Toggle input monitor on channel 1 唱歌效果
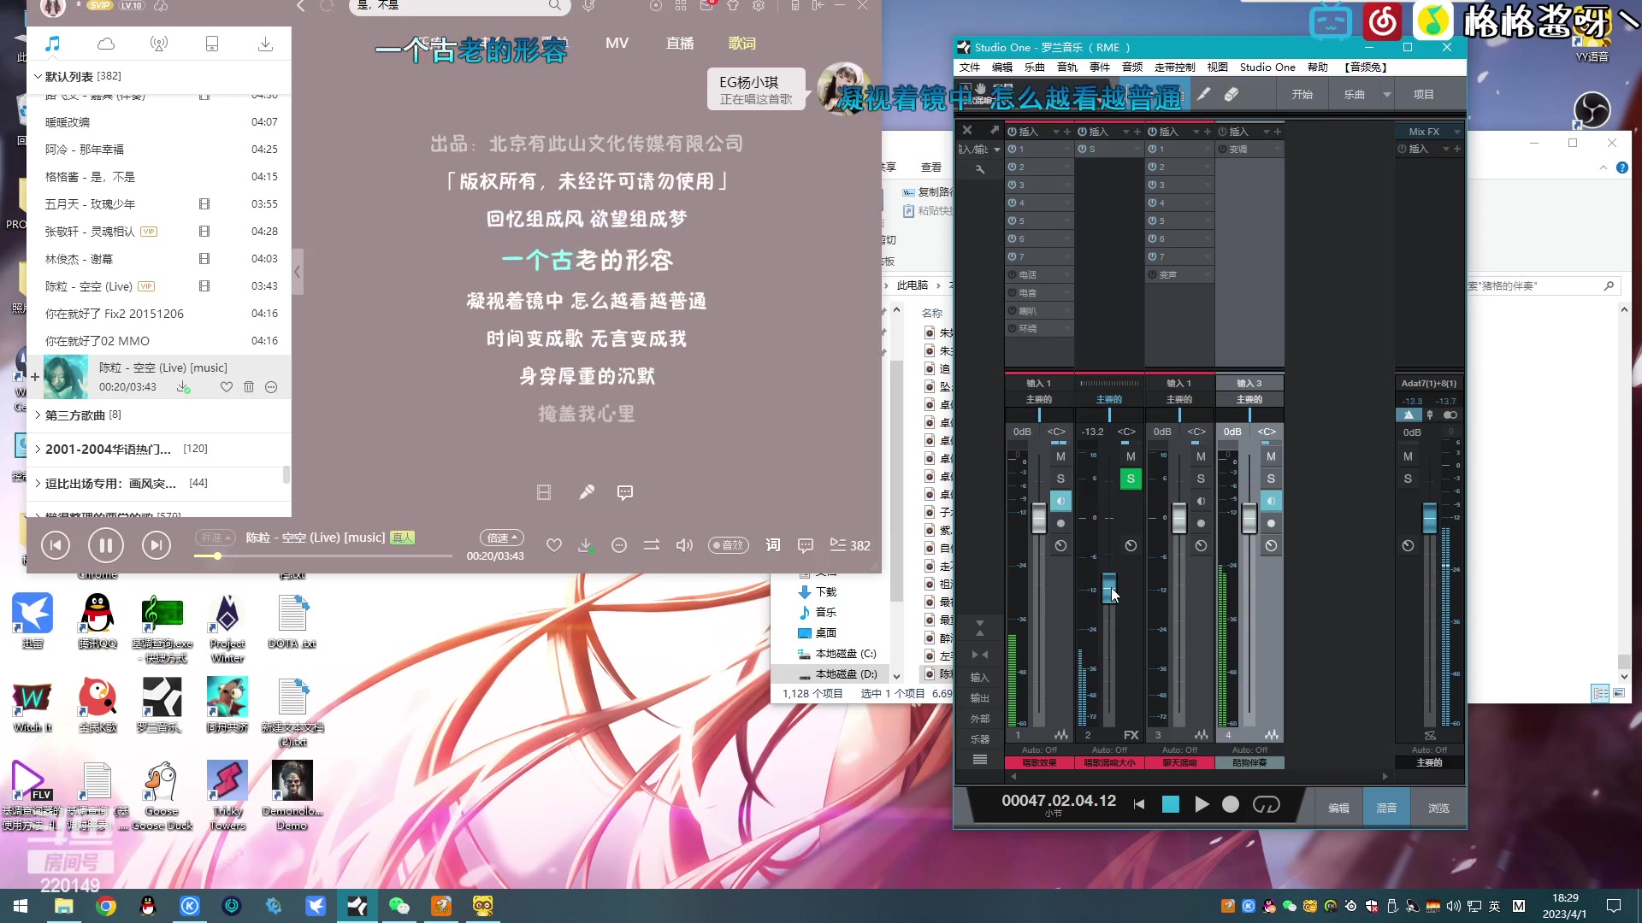Image resolution: width=1642 pixels, height=923 pixels. (1060, 501)
